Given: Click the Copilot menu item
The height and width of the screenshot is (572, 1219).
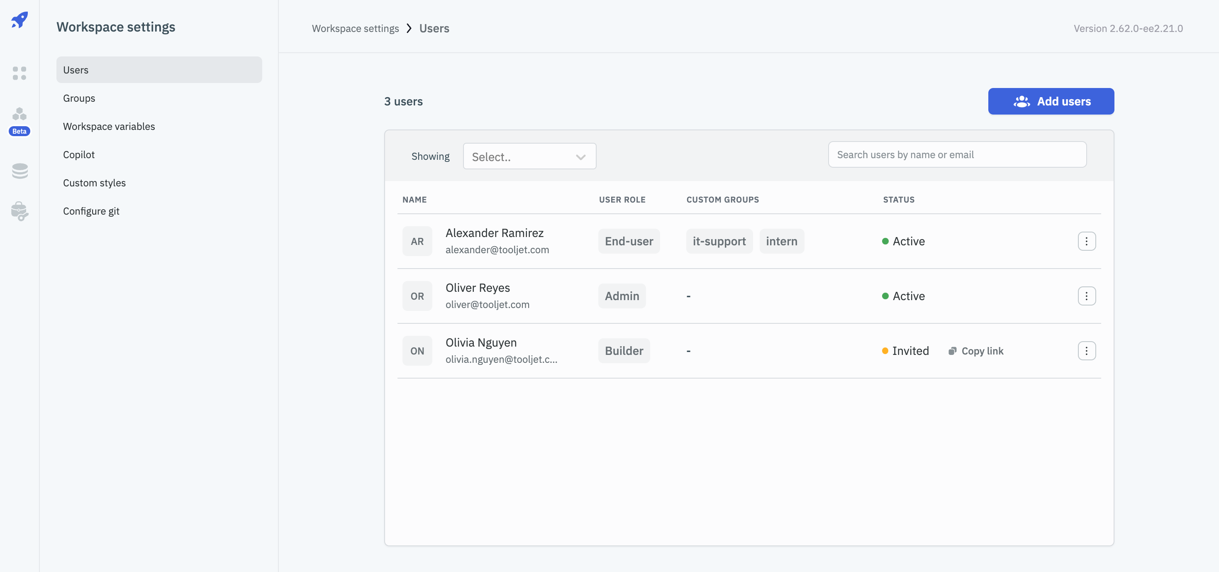Looking at the screenshot, I should coord(78,154).
